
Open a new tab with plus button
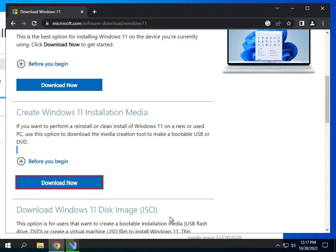click(94, 12)
